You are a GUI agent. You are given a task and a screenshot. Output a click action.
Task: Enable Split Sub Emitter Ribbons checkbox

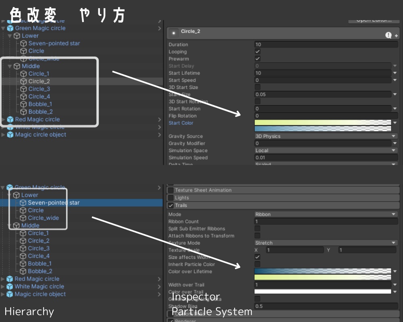click(257, 229)
